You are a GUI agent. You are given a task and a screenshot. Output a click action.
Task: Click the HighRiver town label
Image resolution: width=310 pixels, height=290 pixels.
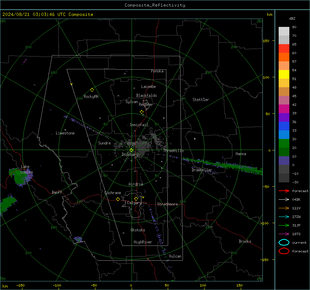[x=143, y=242]
